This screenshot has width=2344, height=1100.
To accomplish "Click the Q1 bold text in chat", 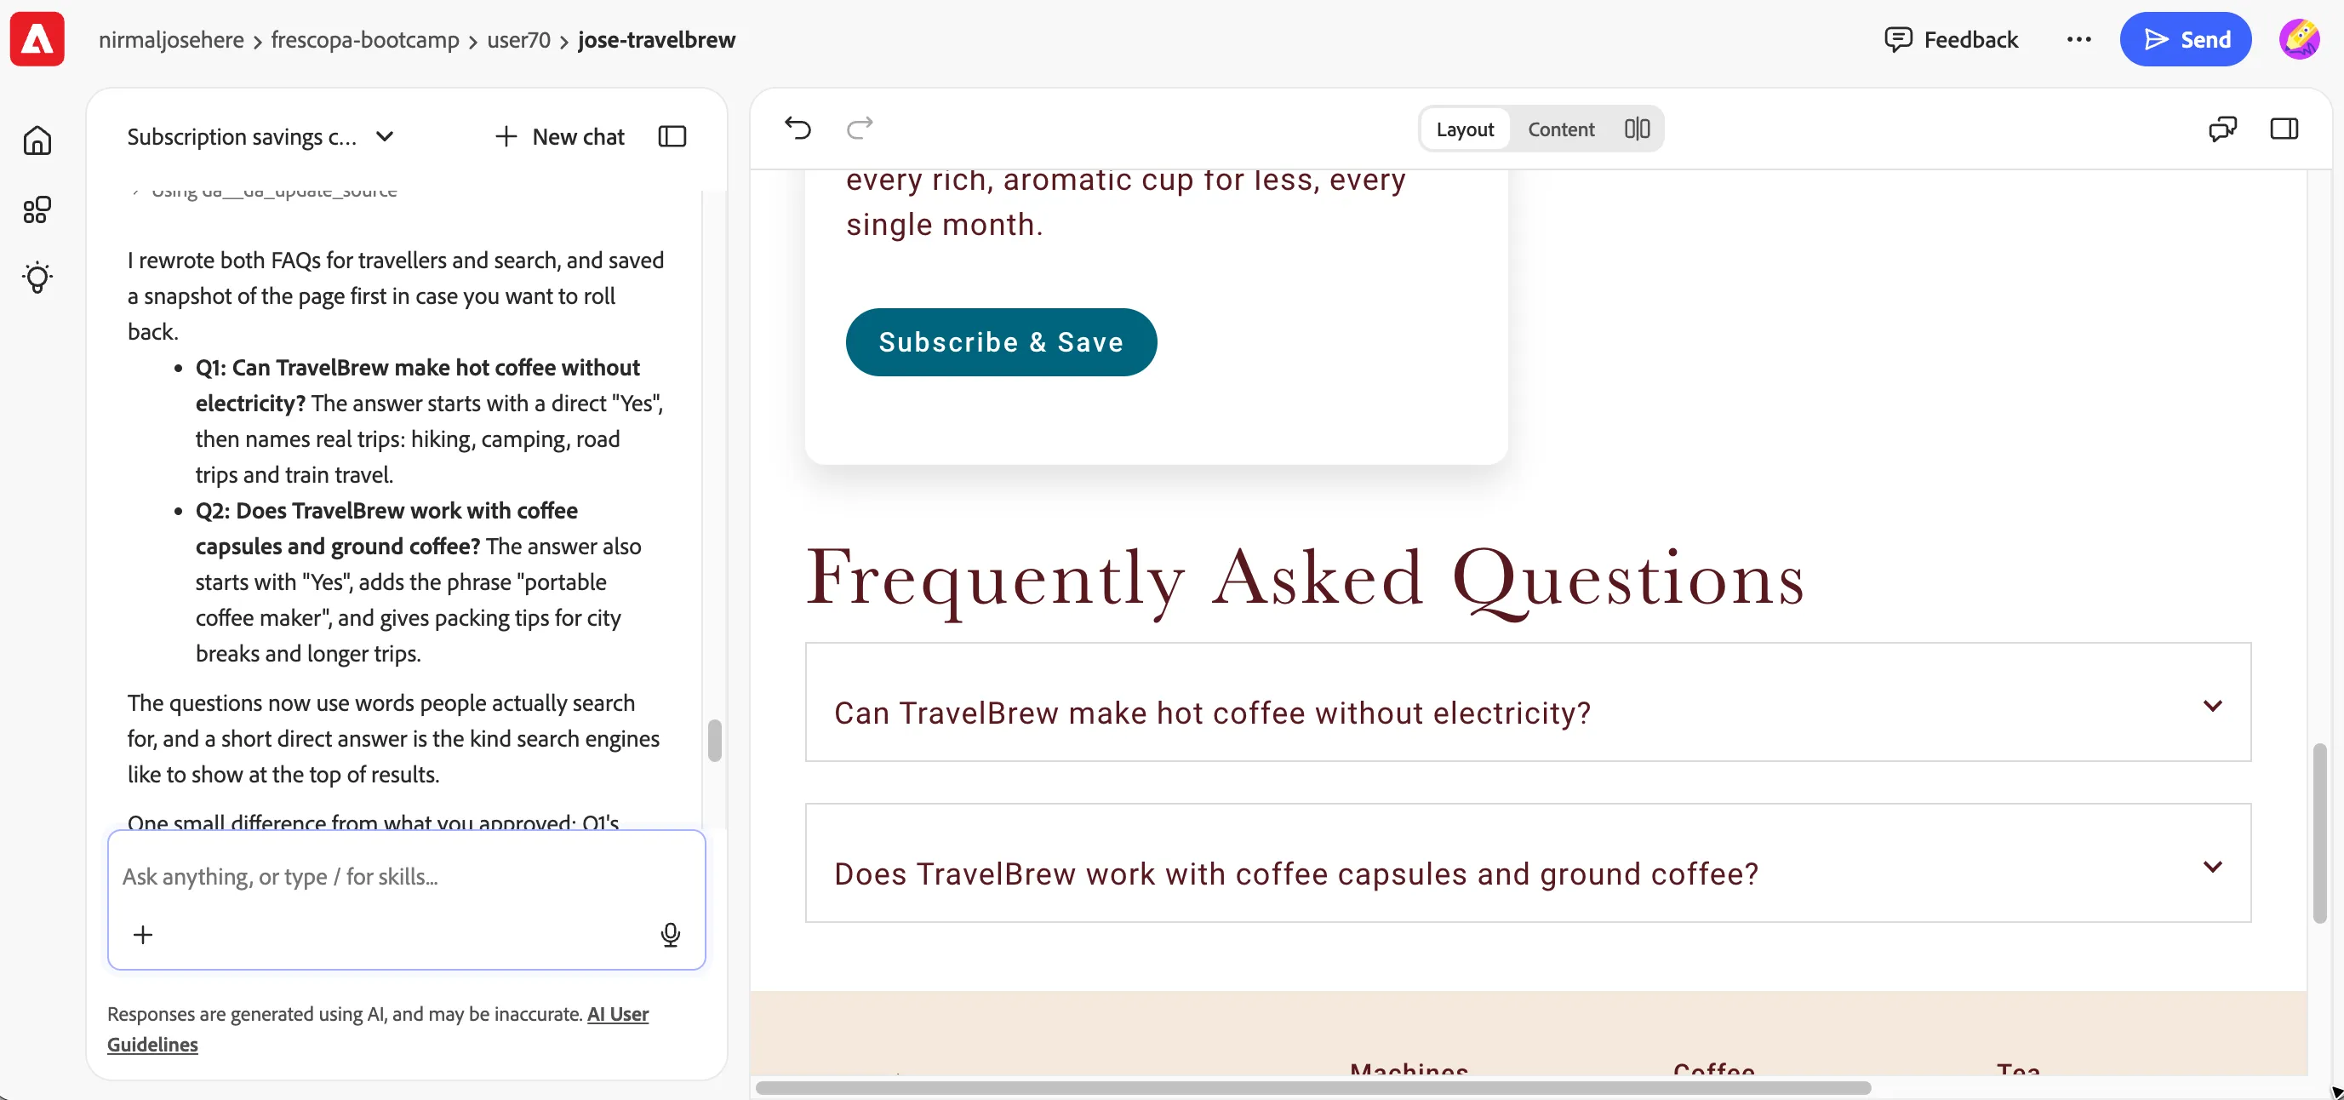I will 418,385.
